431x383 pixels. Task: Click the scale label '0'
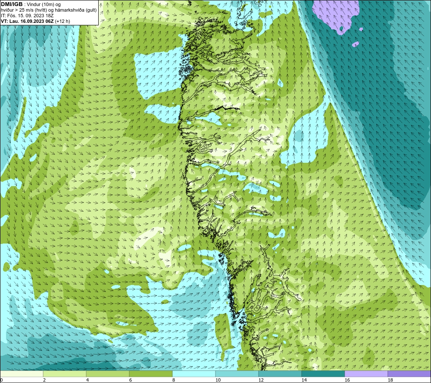pyautogui.click(x=1, y=380)
